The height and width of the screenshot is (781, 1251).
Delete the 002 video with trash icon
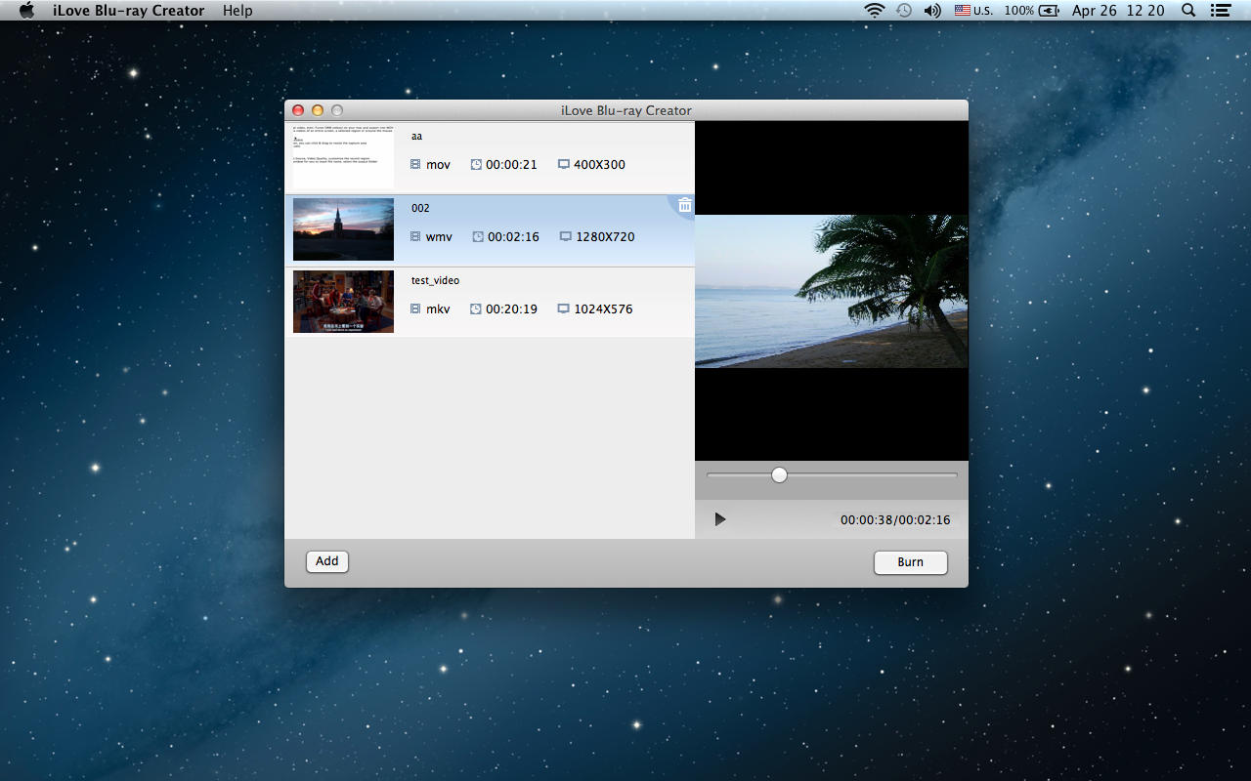coord(684,205)
